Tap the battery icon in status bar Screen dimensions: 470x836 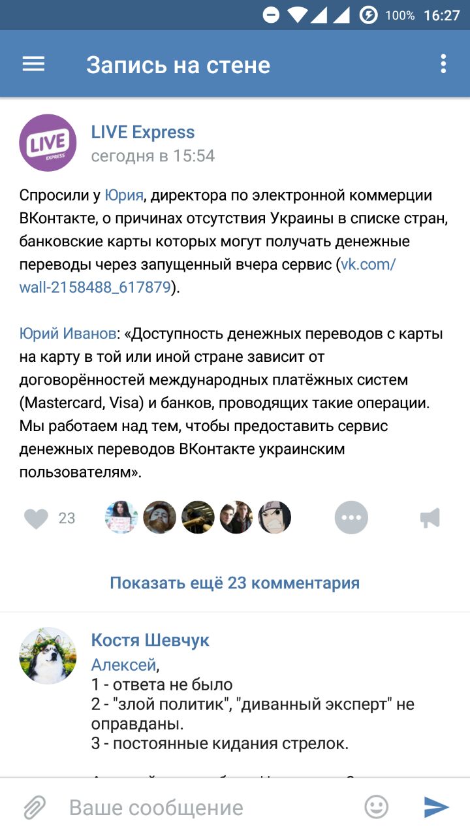(368, 14)
